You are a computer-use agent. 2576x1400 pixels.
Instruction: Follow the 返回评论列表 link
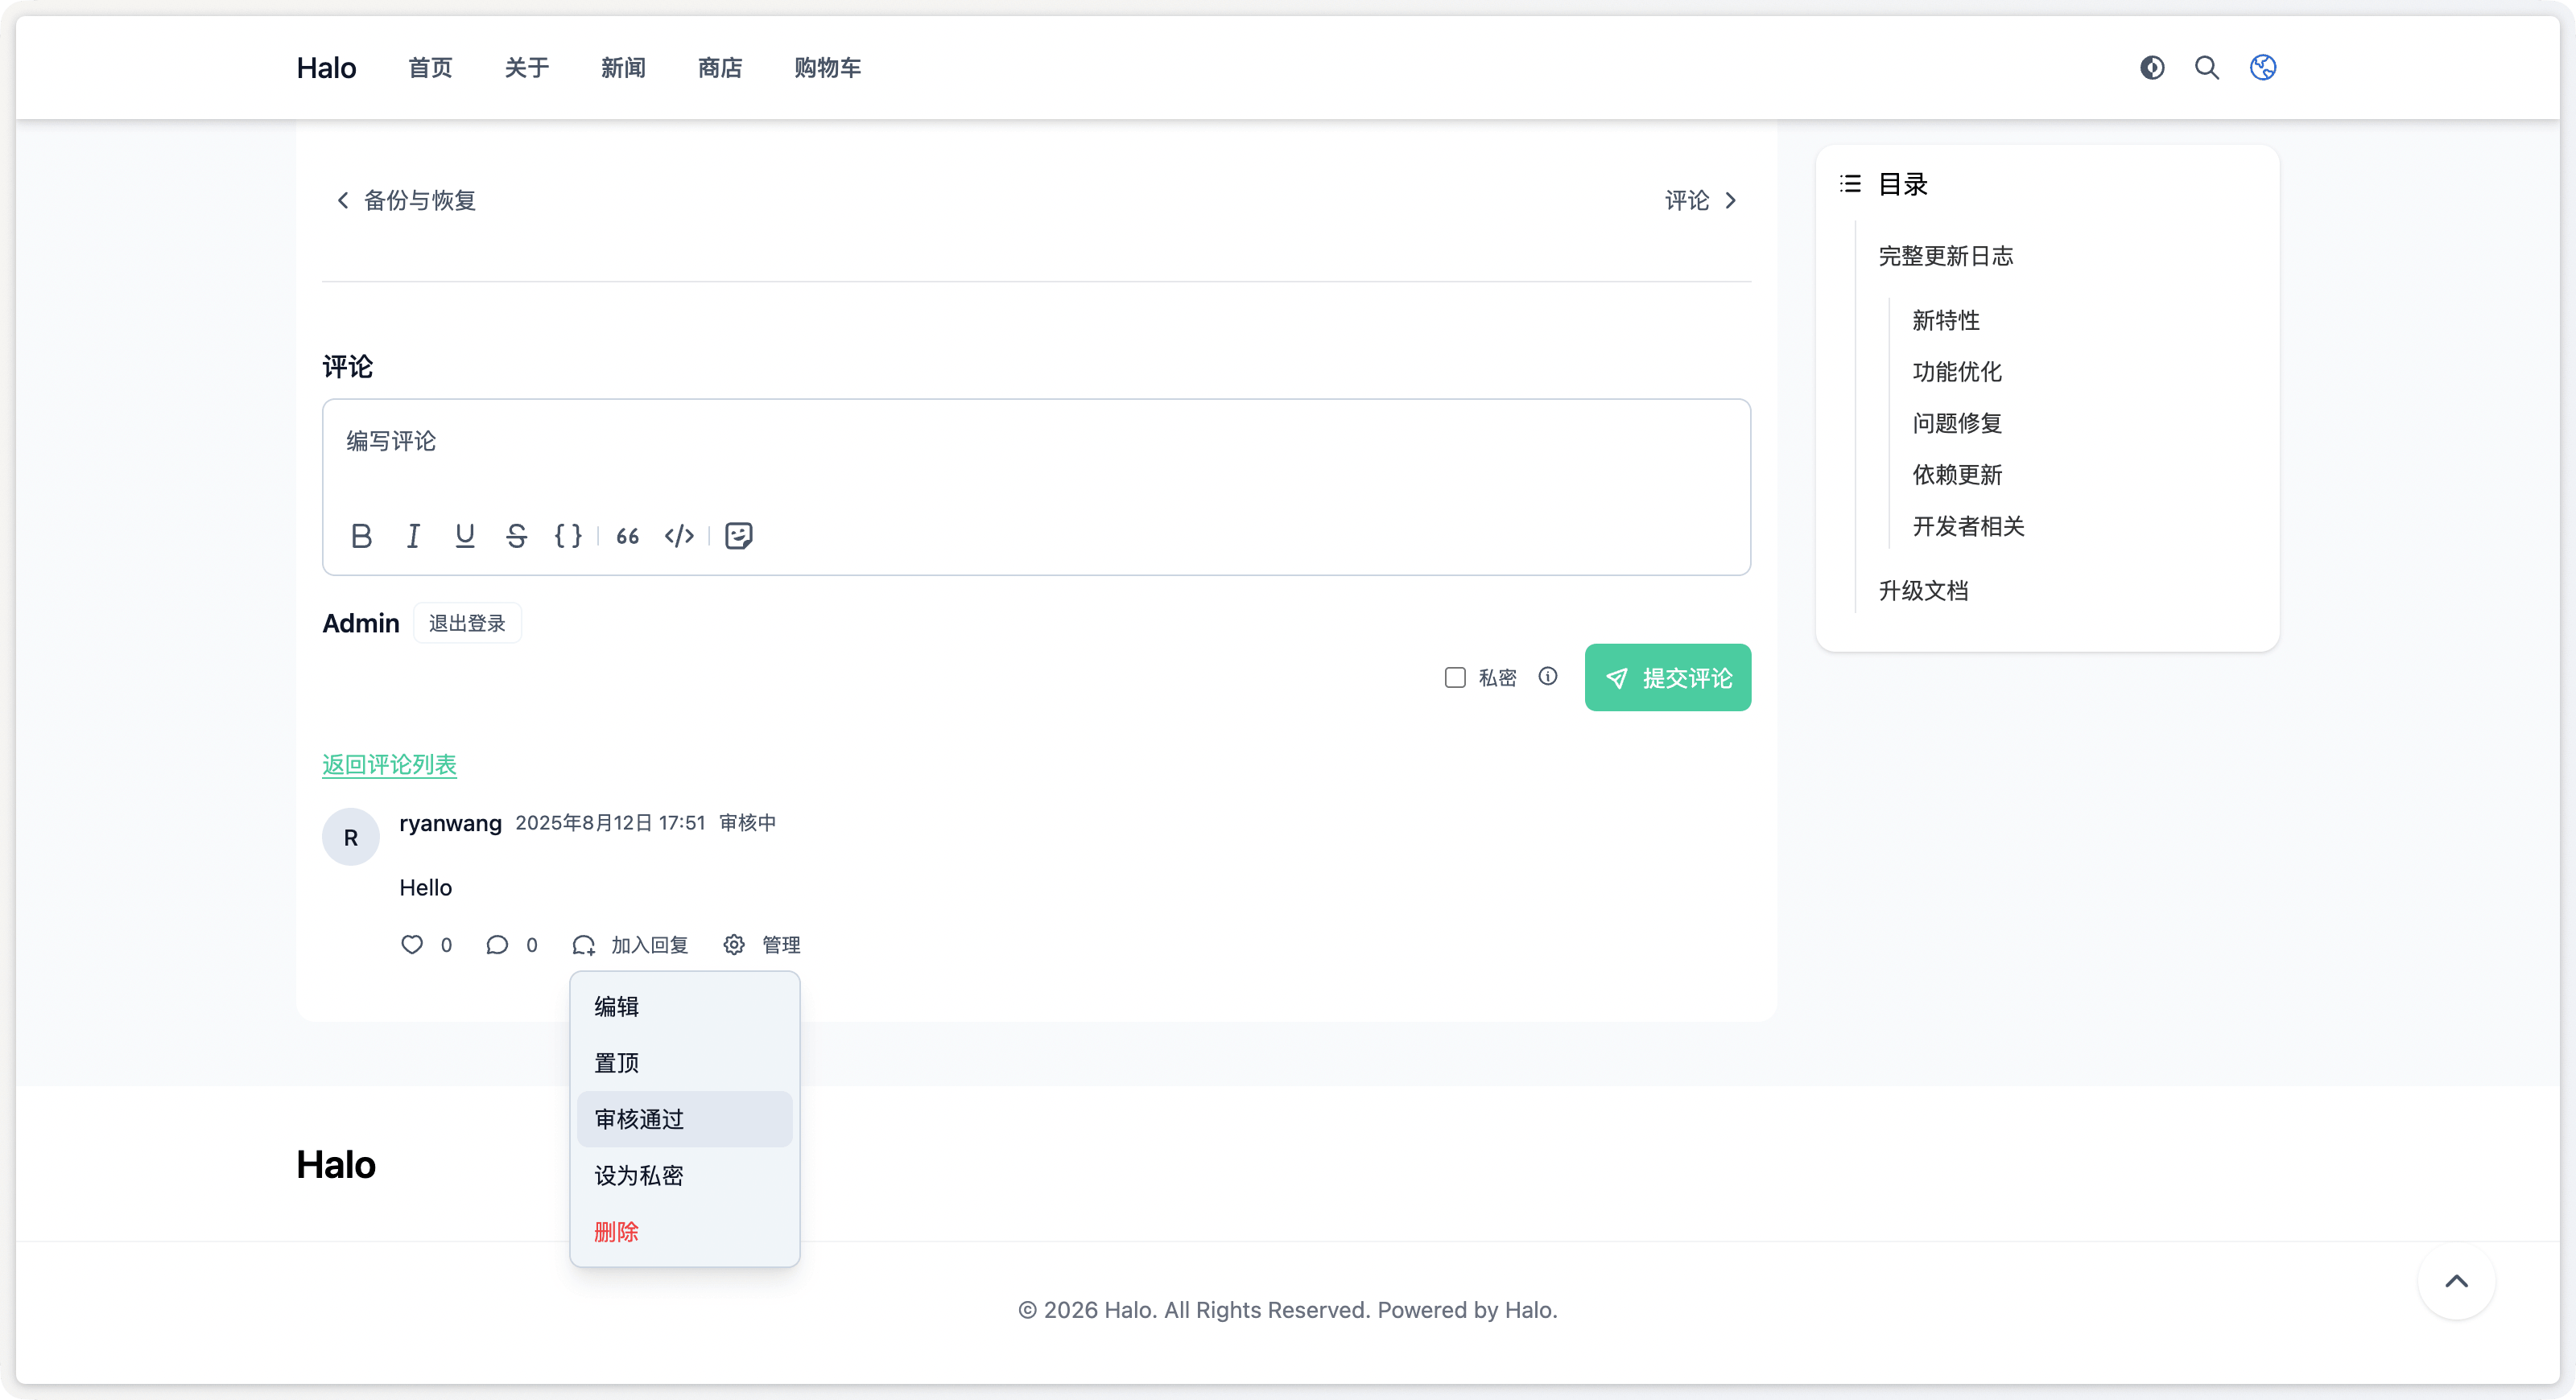coord(389,764)
